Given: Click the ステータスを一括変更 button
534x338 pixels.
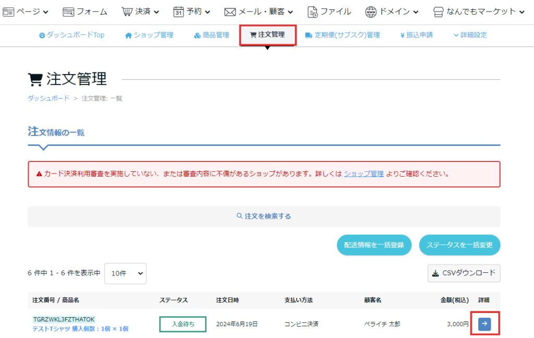Looking at the screenshot, I should click(x=459, y=245).
